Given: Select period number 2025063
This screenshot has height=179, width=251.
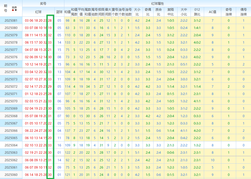Looking at the screenshot, I should point(11,153).
